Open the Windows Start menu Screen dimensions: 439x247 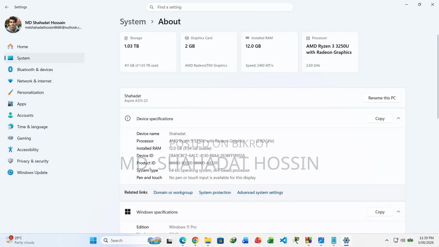pos(93,240)
